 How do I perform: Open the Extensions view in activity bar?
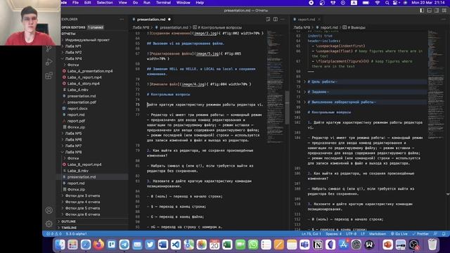[x=49, y=76]
